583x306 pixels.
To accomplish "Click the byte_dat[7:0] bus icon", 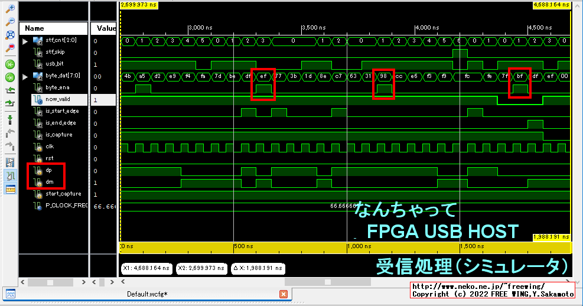I will [x=38, y=76].
